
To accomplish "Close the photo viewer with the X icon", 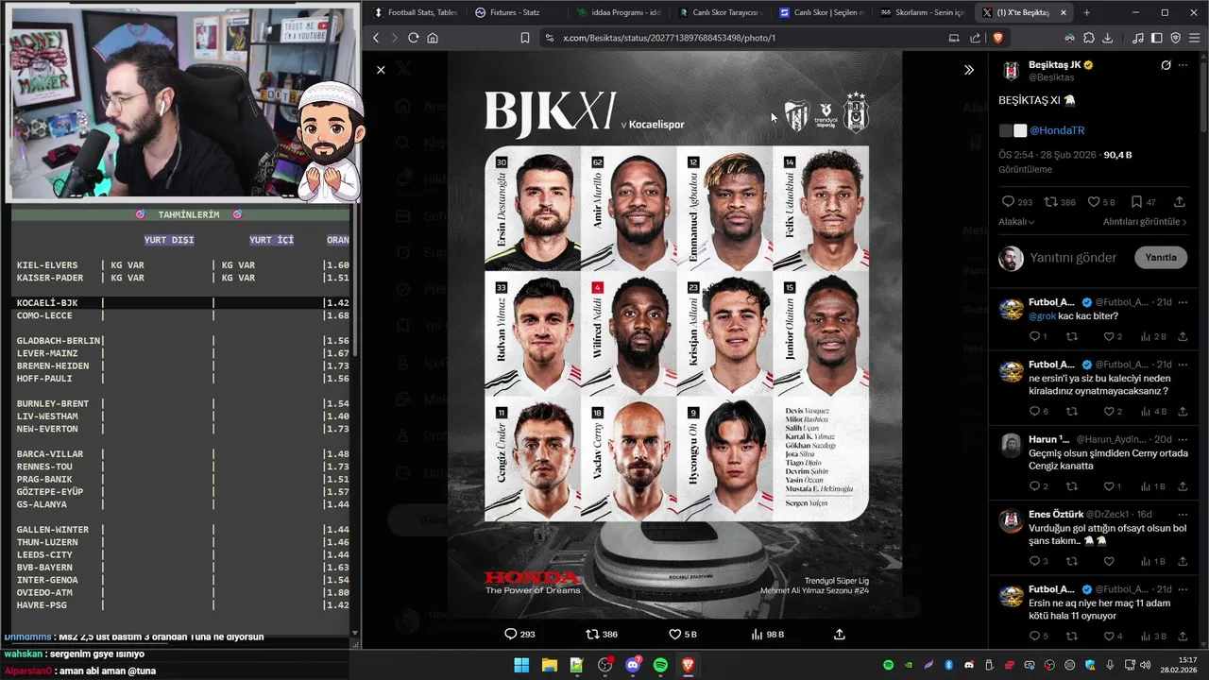I will pos(381,70).
